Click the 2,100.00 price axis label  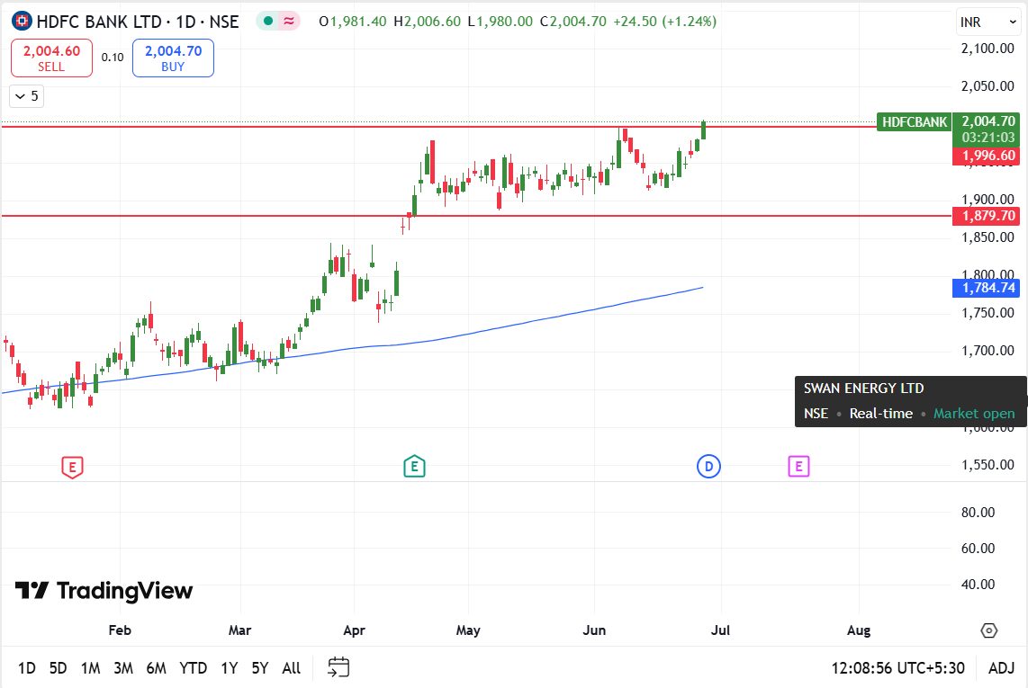(x=987, y=49)
